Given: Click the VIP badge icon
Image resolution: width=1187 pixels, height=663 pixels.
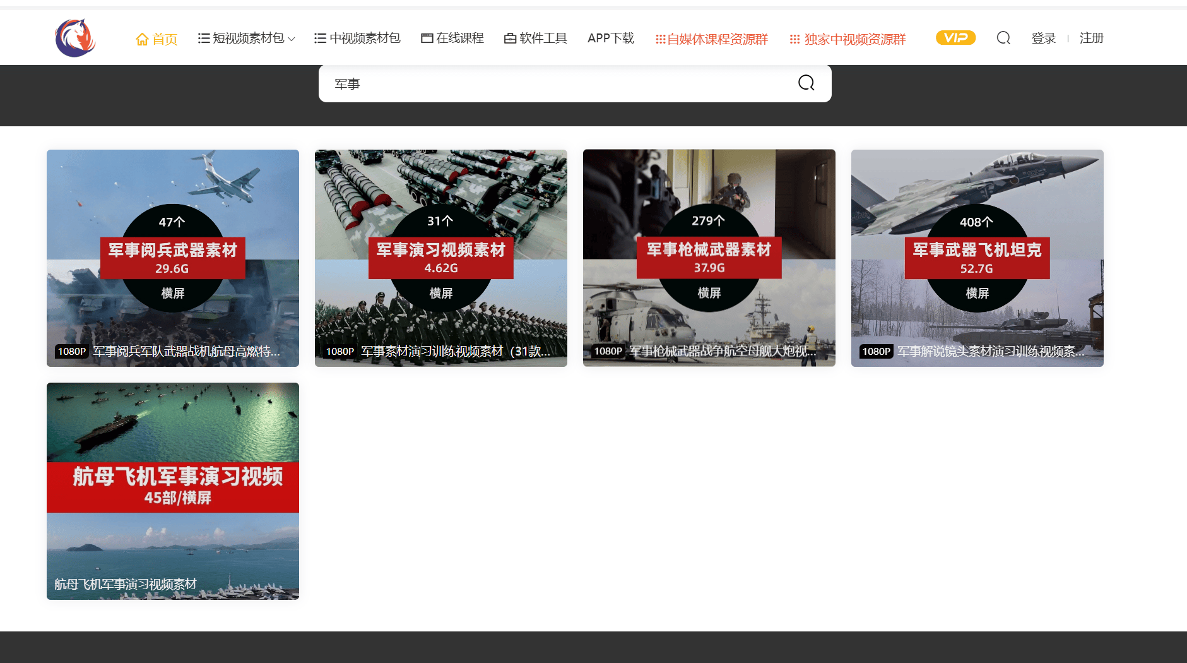Looking at the screenshot, I should 955,38.
